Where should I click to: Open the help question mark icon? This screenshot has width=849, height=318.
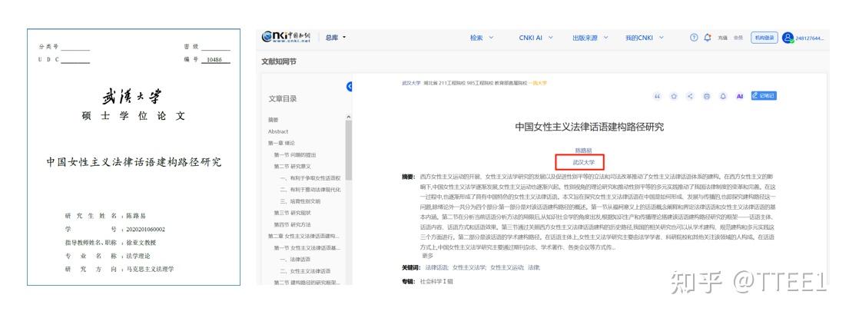point(694,38)
